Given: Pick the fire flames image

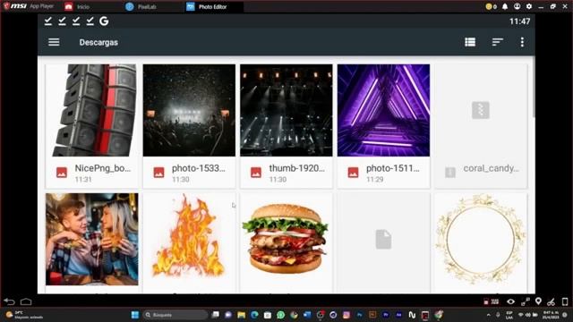Looking at the screenshot, I should [x=189, y=239].
